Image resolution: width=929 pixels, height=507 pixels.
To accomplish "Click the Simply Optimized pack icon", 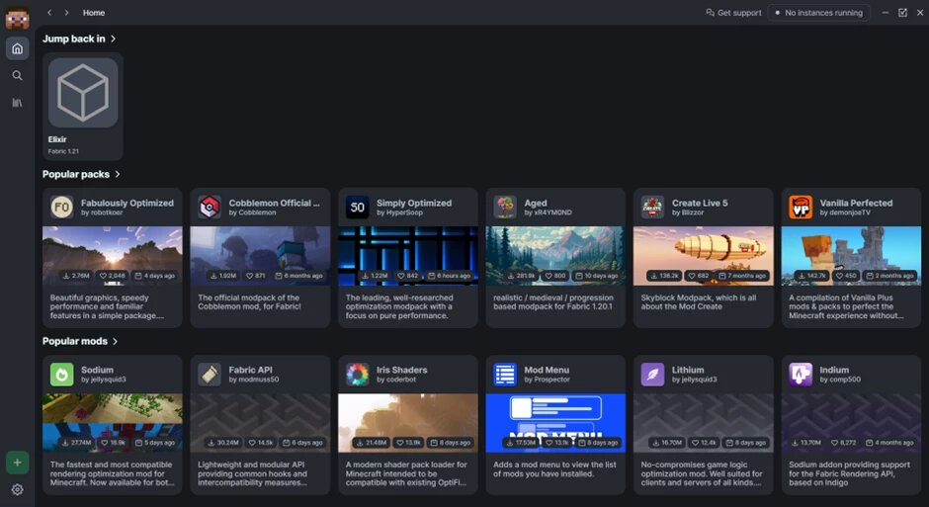I will (357, 208).
